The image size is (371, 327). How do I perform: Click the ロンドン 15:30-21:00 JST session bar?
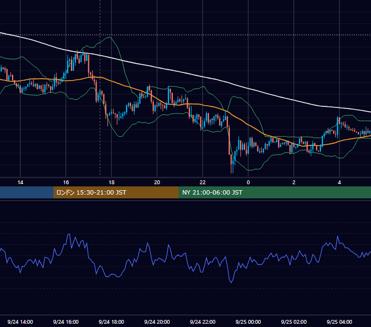[x=116, y=192]
